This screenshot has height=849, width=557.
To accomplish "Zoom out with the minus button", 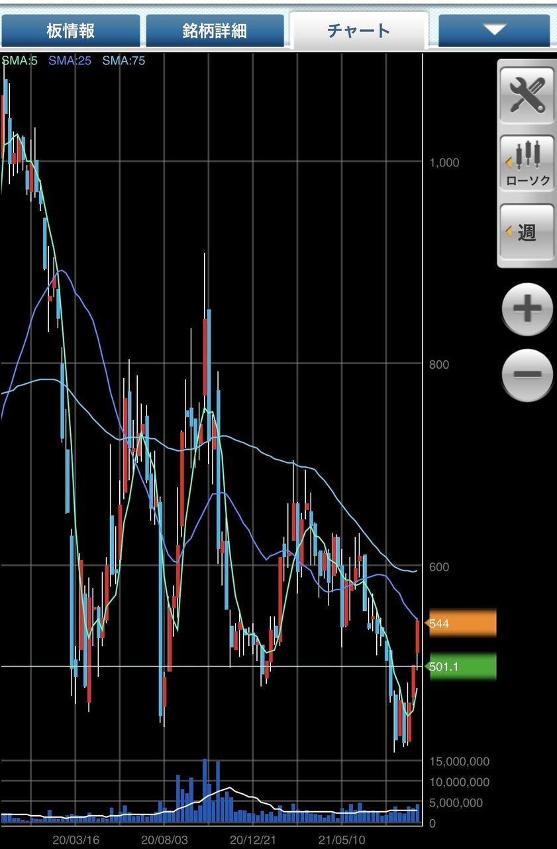I will [x=527, y=374].
